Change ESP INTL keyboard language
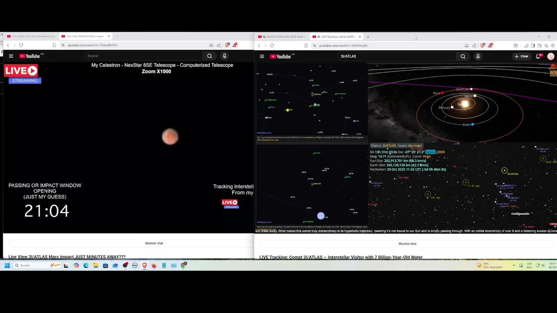 pos(530,265)
